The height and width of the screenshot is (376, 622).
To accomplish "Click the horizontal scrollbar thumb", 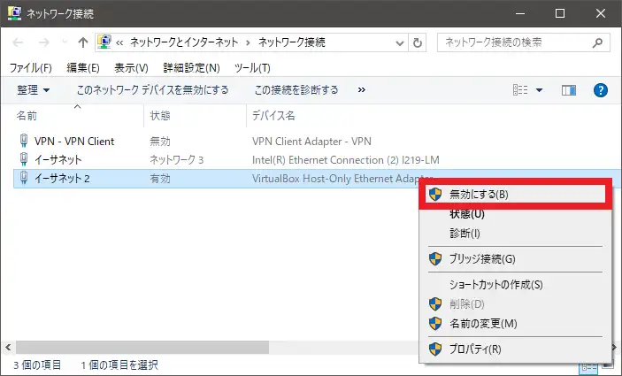I will point(142,347).
